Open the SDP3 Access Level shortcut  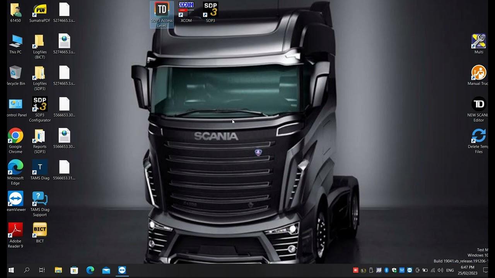pyautogui.click(x=162, y=10)
